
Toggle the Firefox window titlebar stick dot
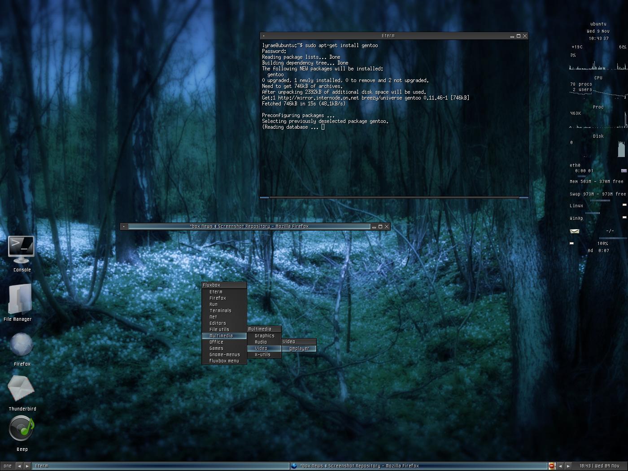click(124, 227)
